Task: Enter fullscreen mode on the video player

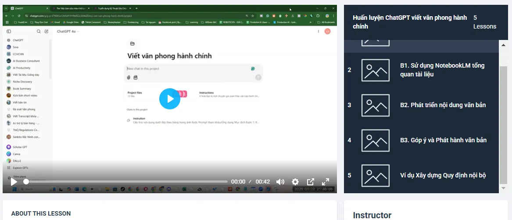Action: [x=326, y=182]
